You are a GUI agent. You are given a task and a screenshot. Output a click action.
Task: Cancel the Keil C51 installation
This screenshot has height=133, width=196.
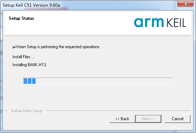177,119
